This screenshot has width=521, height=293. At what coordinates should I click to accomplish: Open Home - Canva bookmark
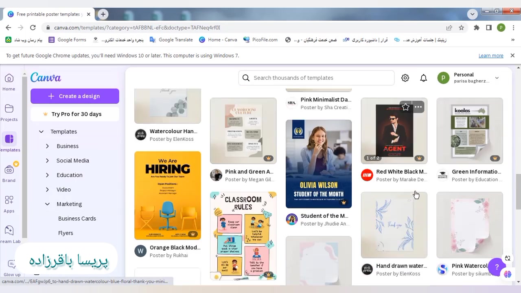pyautogui.click(x=218, y=40)
